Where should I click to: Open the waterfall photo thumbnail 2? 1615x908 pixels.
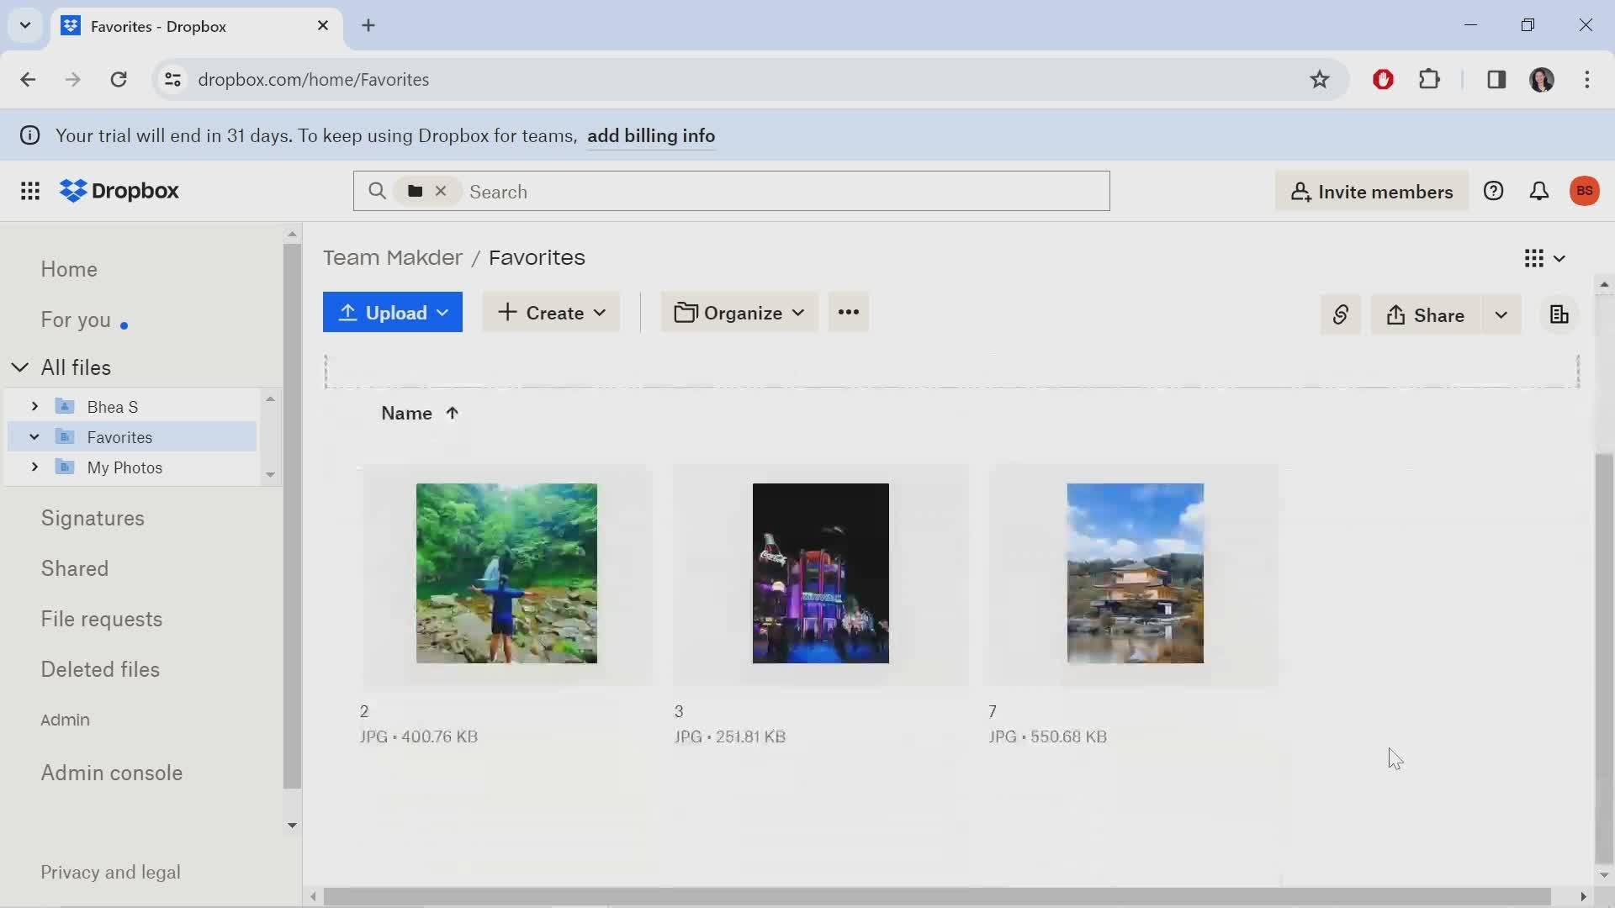tap(506, 573)
